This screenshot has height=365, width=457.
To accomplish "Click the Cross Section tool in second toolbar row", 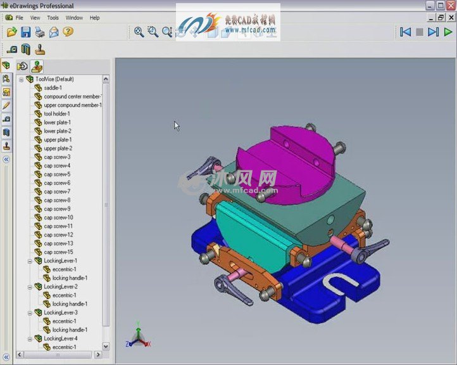I will (x=26, y=49).
